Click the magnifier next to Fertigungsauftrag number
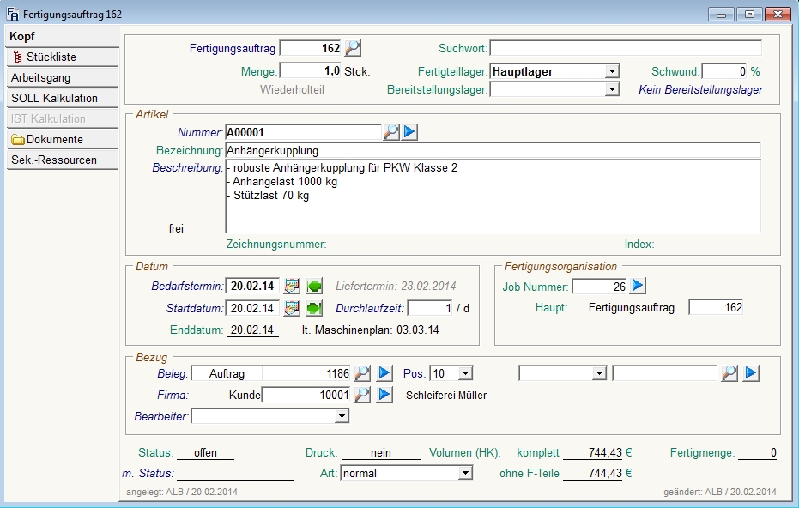 click(x=354, y=48)
